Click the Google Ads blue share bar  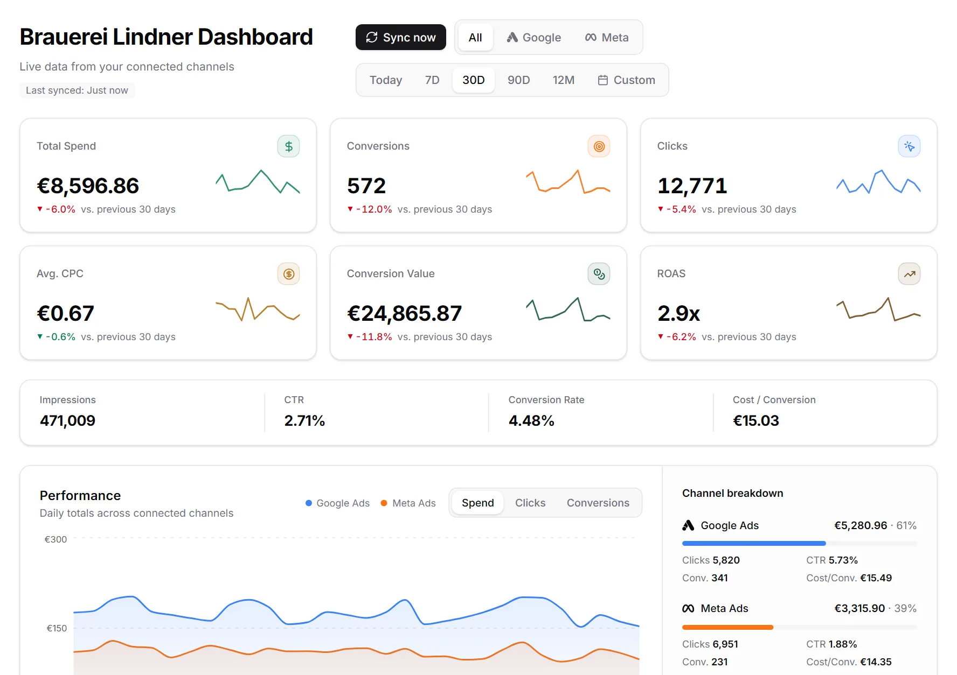[754, 544]
